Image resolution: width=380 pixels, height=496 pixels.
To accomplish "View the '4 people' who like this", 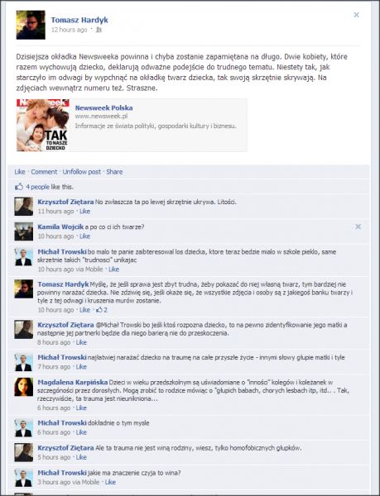I will coord(38,187).
